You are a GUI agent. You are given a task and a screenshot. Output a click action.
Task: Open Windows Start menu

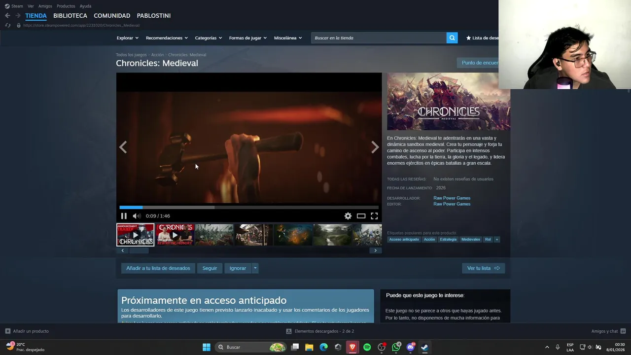click(207, 347)
